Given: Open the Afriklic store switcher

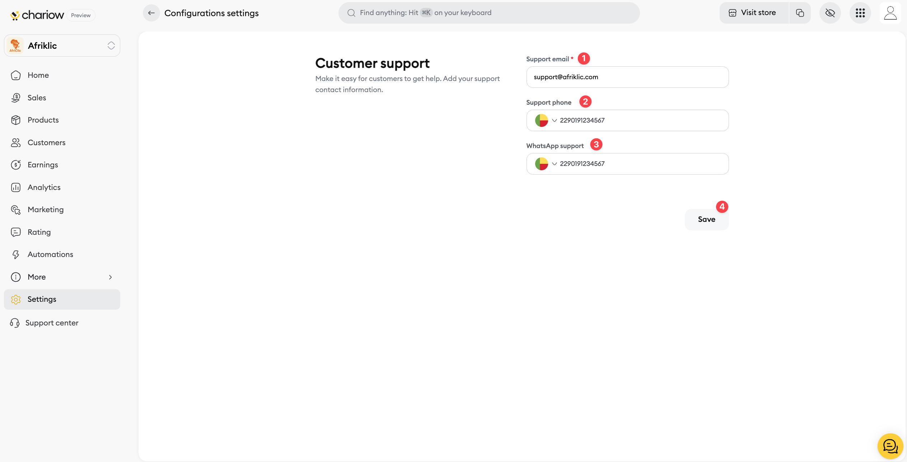Looking at the screenshot, I should 111,46.
